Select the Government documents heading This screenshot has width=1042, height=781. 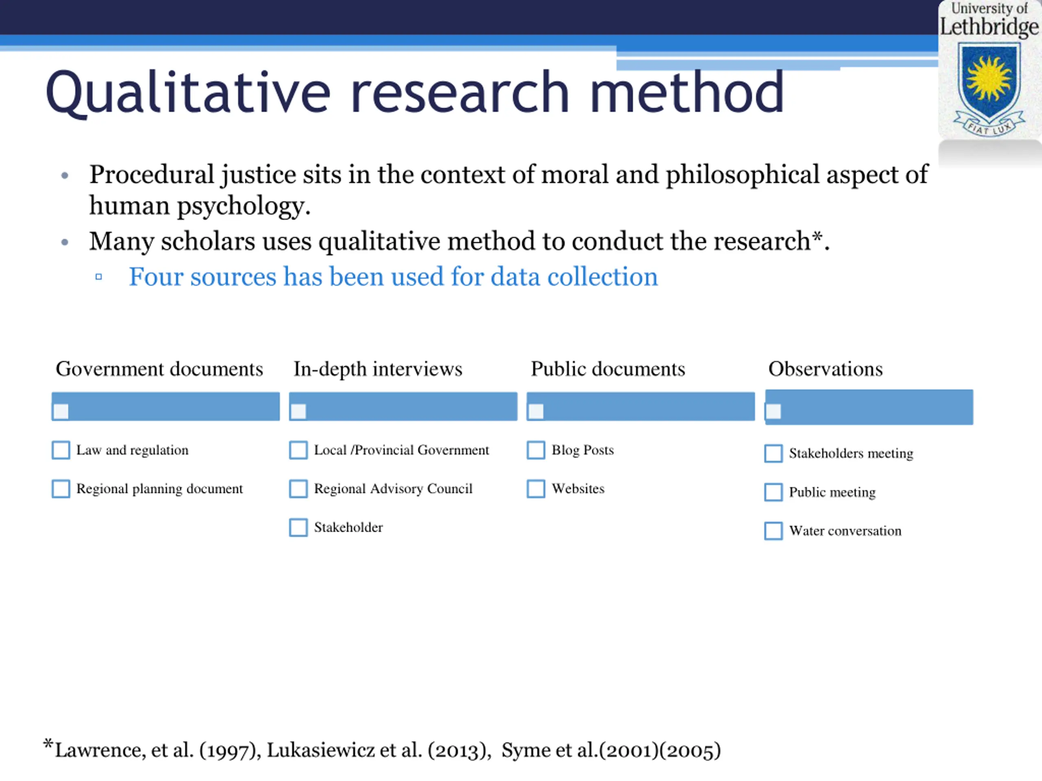pyautogui.click(x=159, y=369)
